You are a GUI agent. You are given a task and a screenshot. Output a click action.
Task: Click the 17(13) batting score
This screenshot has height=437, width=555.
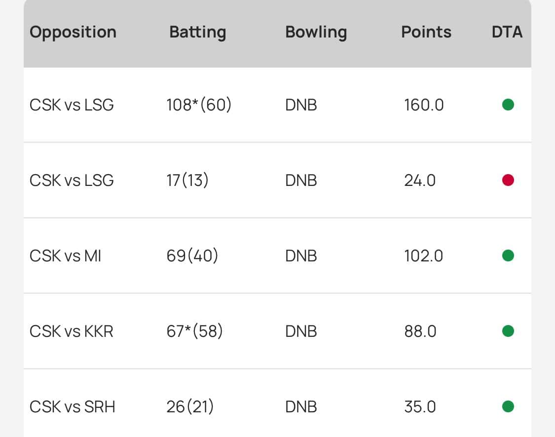(187, 181)
